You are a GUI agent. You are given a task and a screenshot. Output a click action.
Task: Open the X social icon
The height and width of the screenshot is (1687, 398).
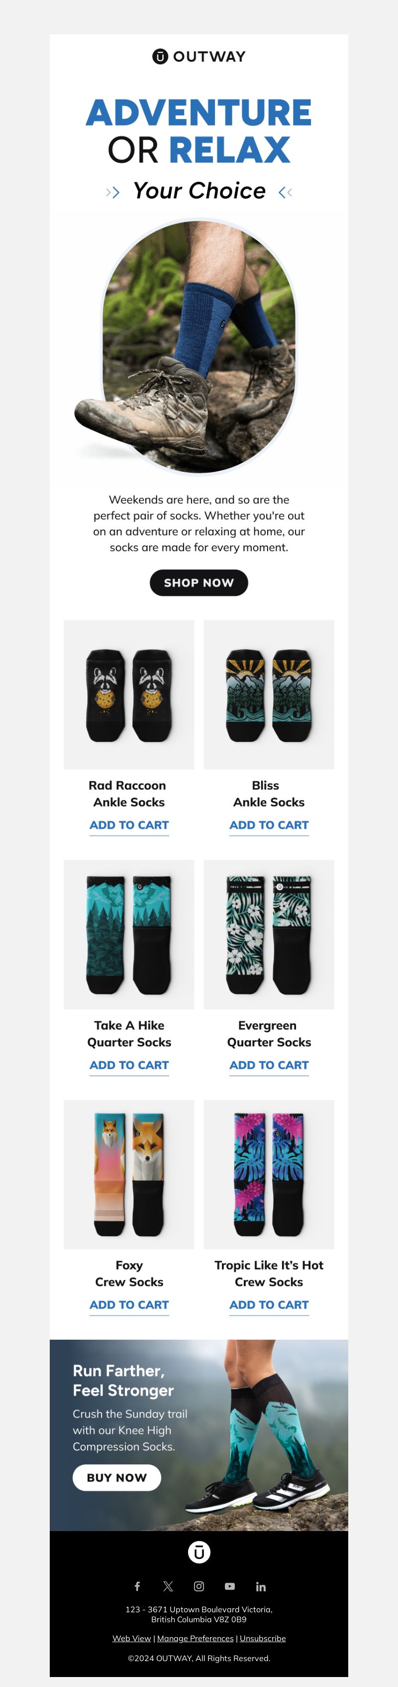[x=168, y=1585]
